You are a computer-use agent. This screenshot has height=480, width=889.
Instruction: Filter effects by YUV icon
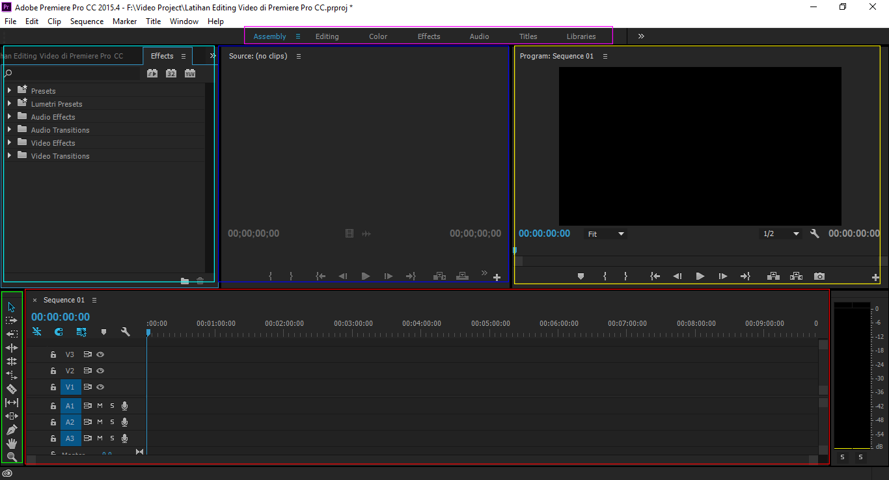point(190,73)
